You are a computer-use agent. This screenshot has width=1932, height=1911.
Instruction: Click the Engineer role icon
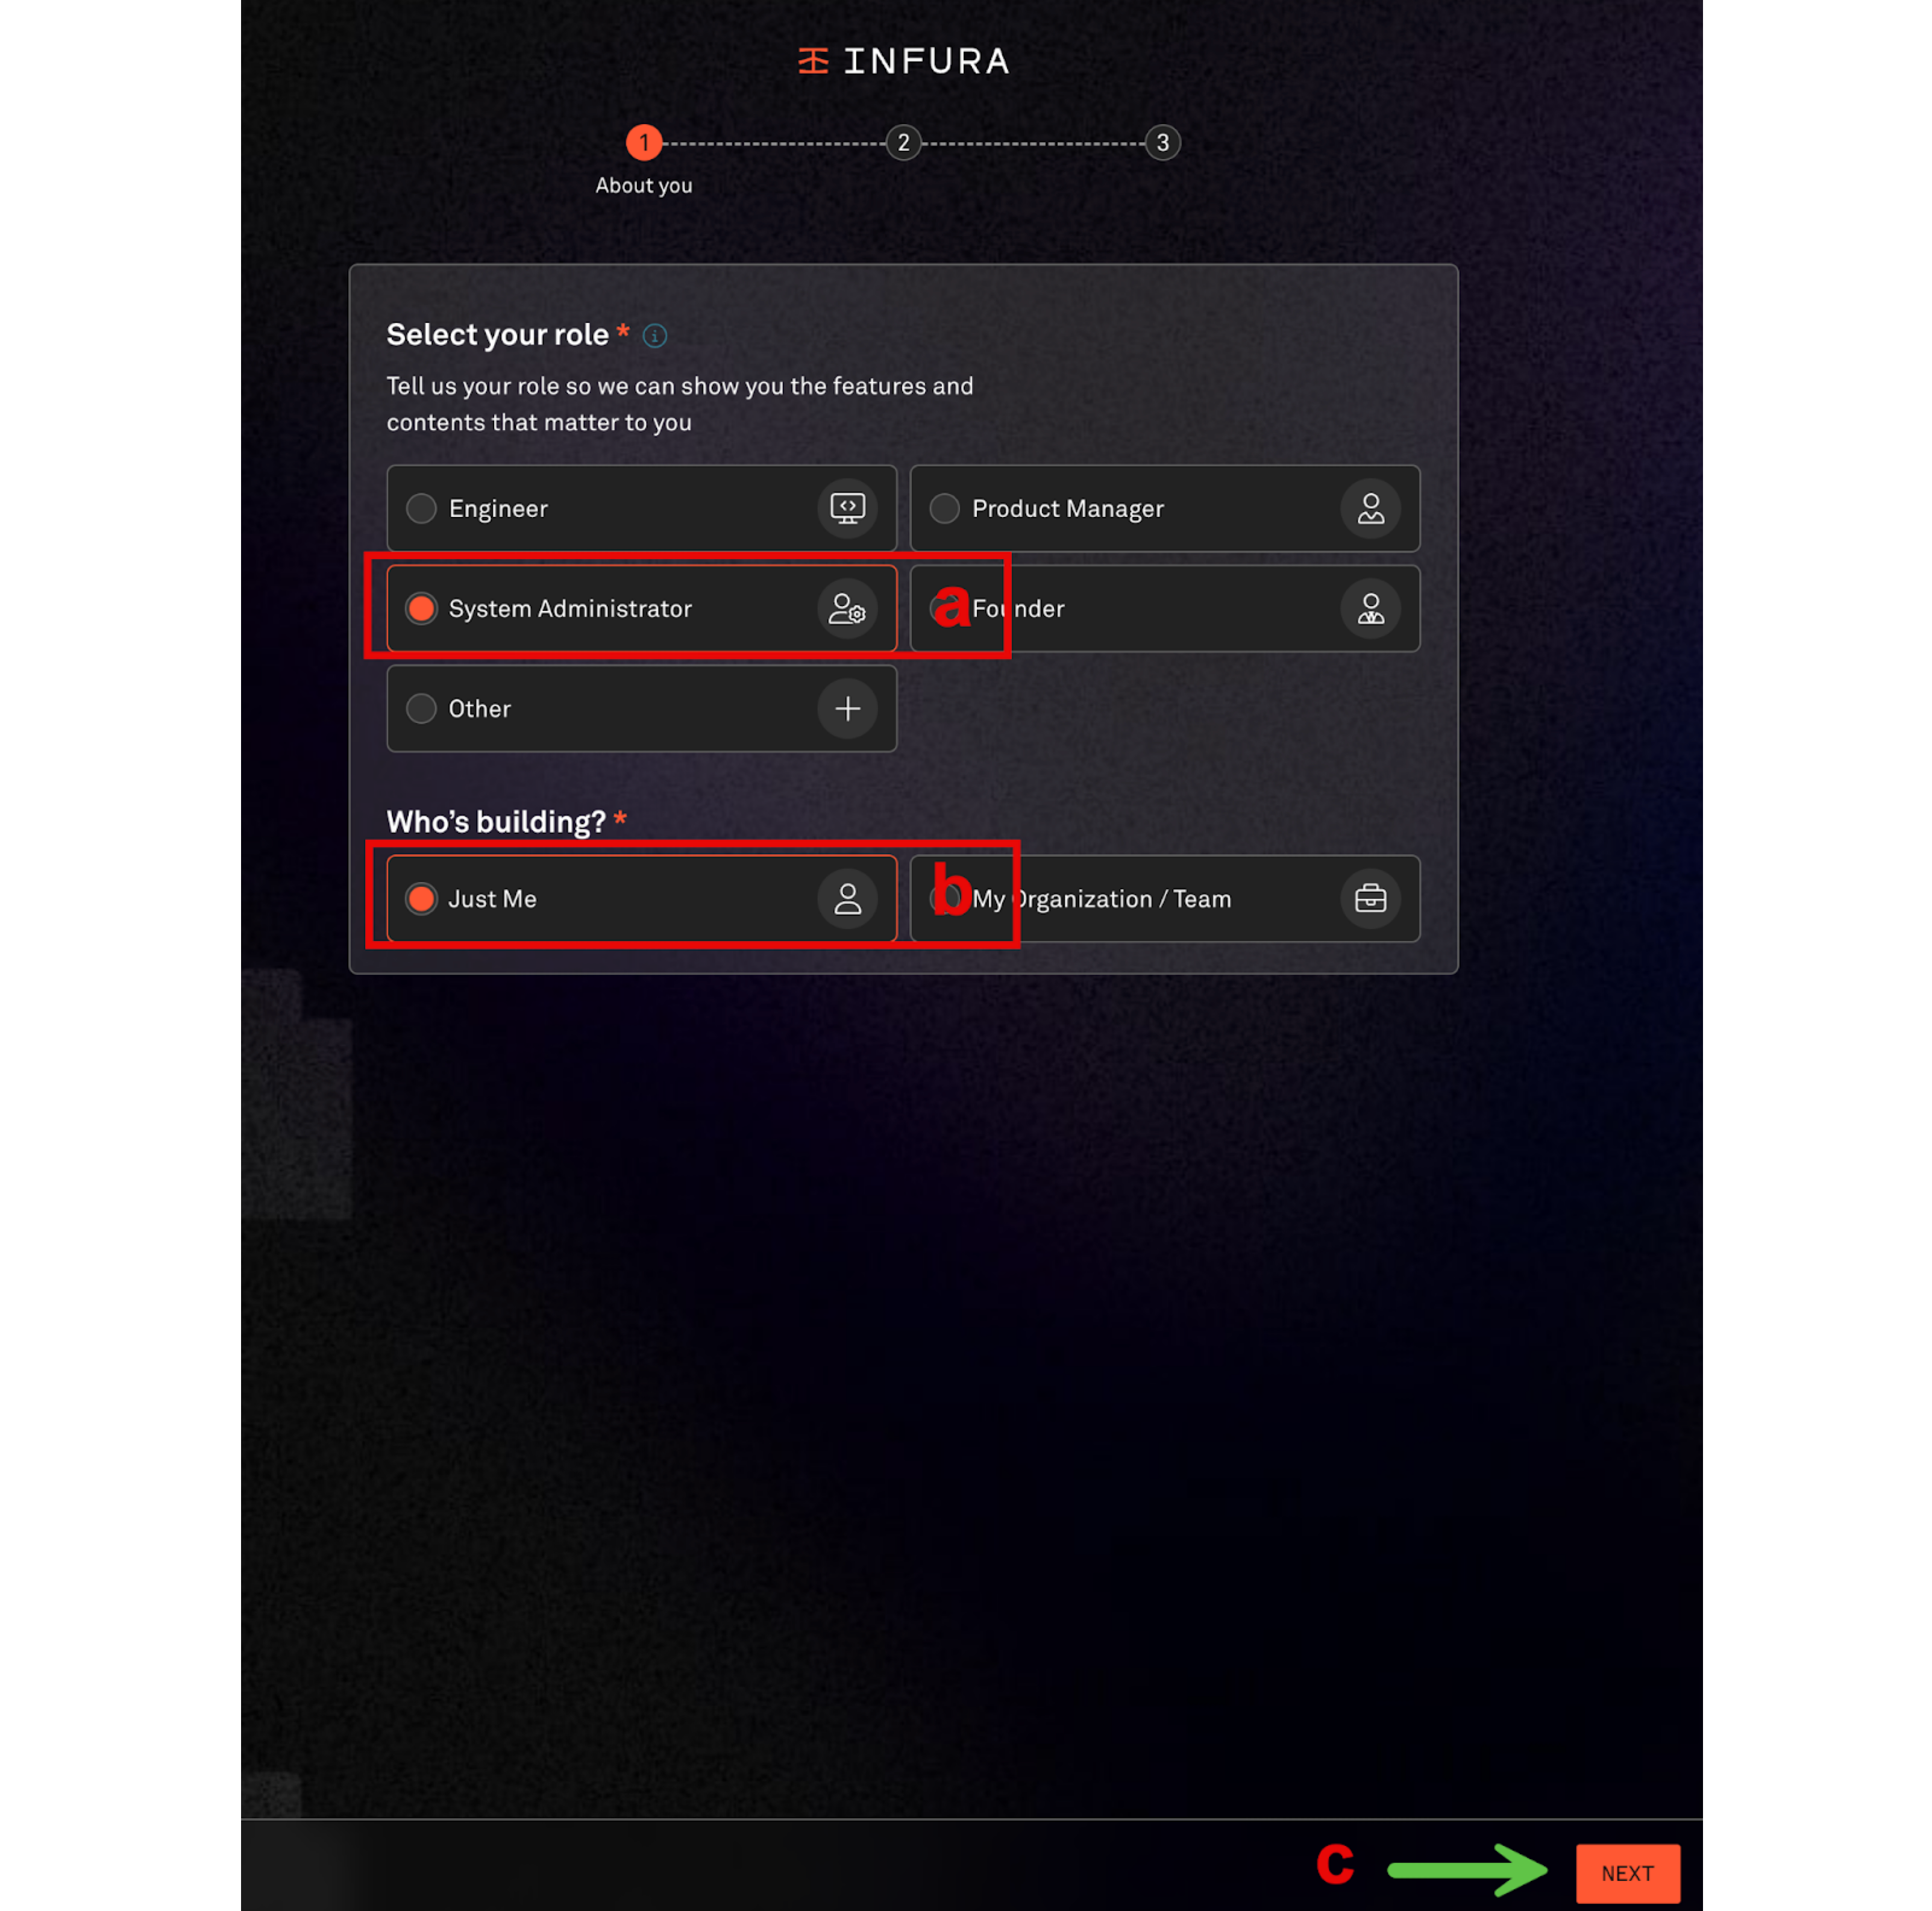847,507
